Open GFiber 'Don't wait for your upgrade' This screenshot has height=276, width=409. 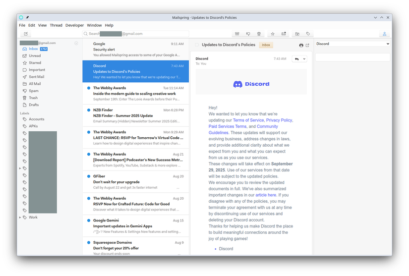(x=136, y=182)
